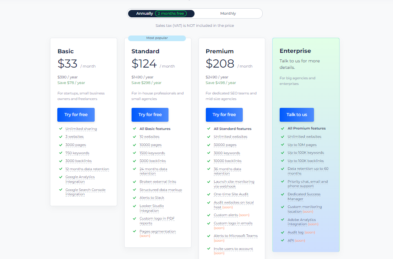Switch billing to Monthly
393x259 pixels.
[x=228, y=13]
